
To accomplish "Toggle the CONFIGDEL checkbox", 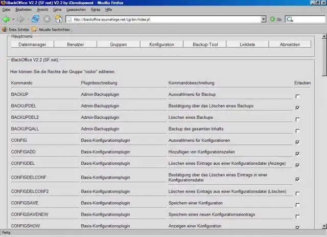I will coord(297,165).
